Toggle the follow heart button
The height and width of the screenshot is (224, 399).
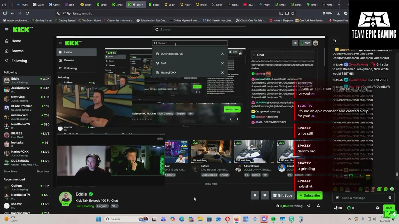point(265,195)
